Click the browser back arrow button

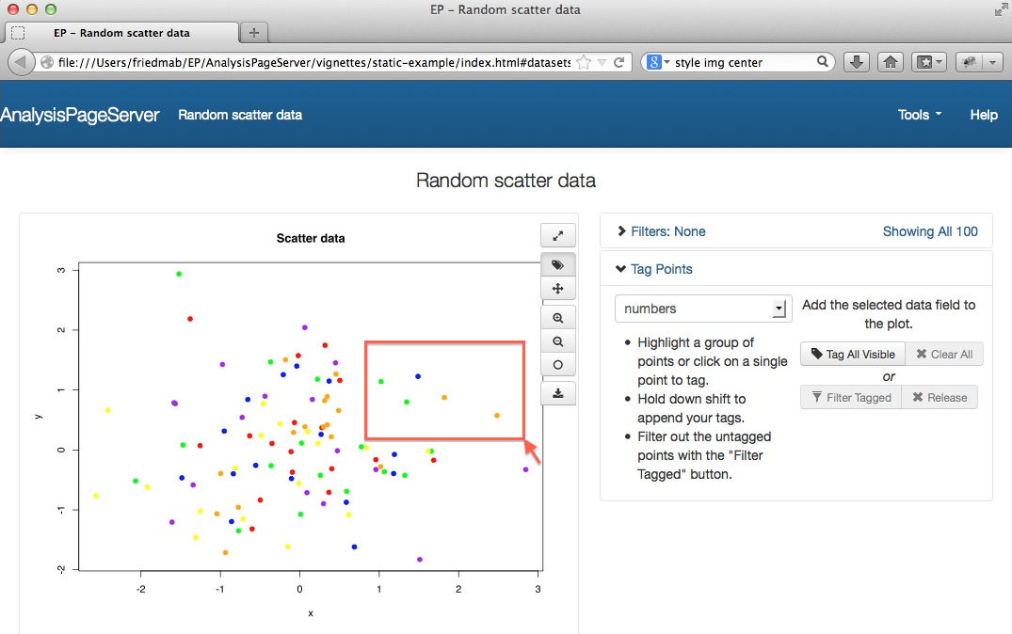(21, 62)
